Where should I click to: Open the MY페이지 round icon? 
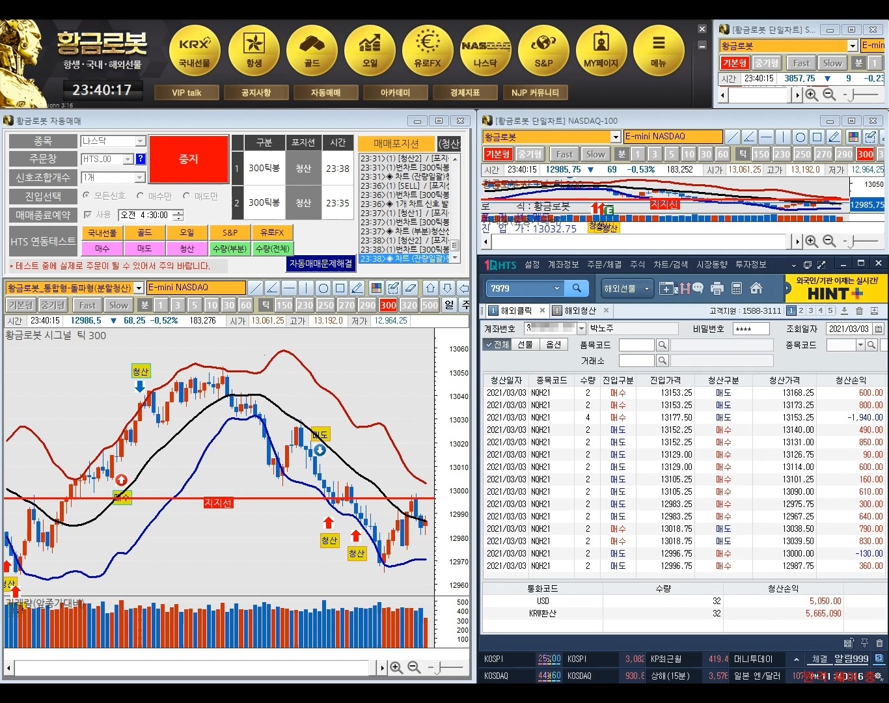[x=601, y=51]
